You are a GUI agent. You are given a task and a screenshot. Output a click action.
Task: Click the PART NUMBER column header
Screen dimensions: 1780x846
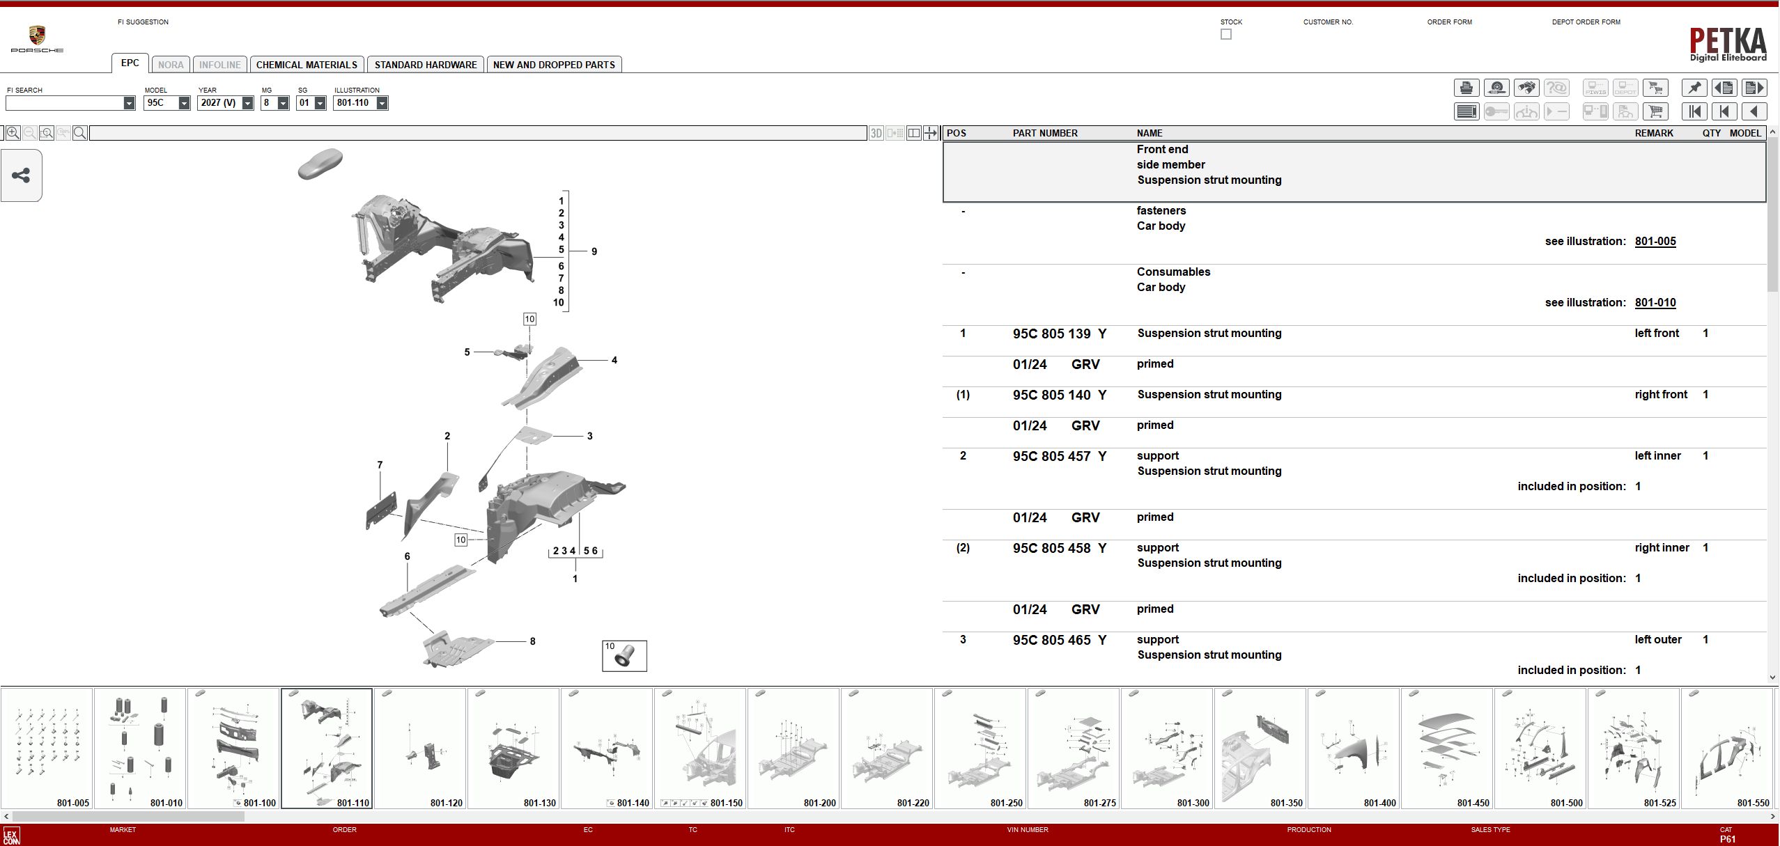point(1045,133)
